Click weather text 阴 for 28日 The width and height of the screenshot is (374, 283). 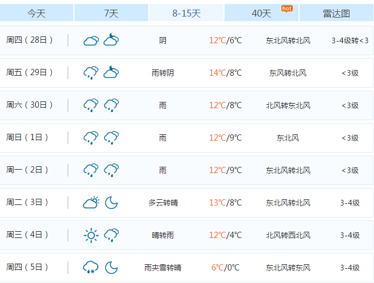click(163, 40)
